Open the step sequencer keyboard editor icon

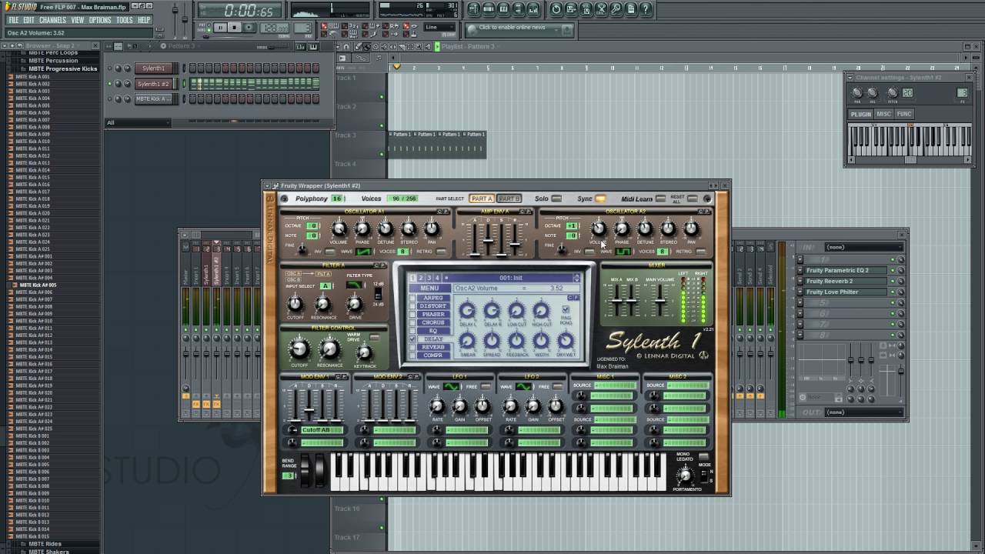point(313,46)
